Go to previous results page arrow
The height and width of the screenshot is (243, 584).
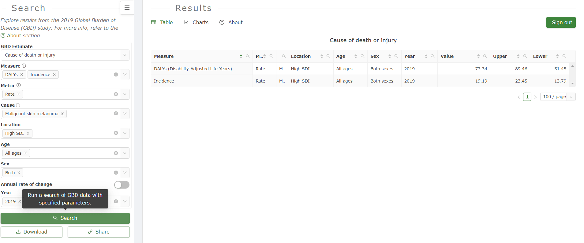coord(519,97)
